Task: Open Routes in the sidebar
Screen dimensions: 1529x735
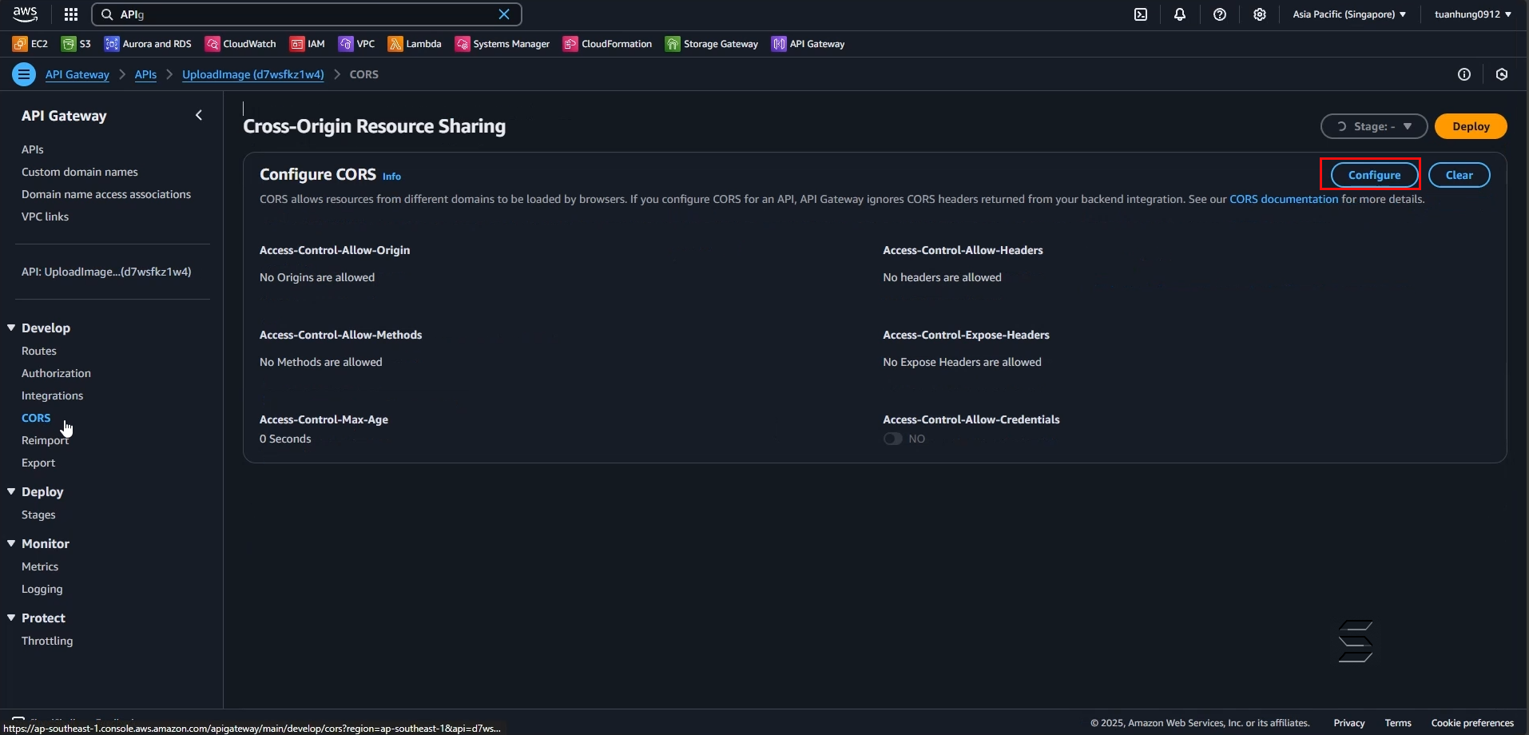Action: point(39,351)
